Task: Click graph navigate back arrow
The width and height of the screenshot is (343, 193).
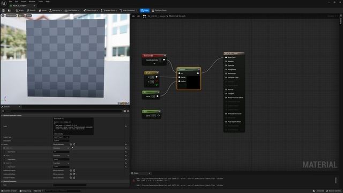Action: click(133, 16)
